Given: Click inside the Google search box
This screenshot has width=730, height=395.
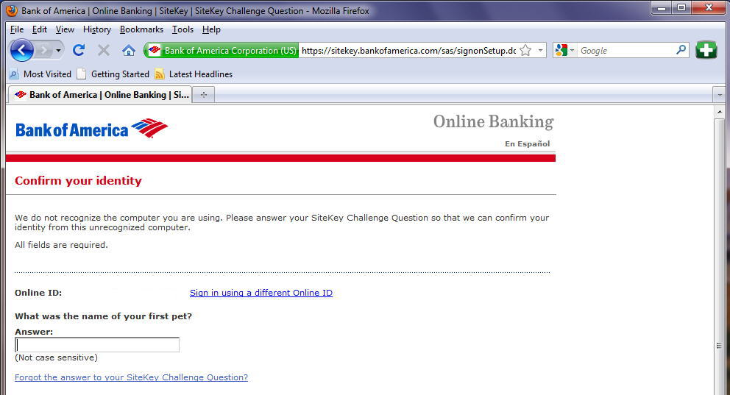Looking at the screenshot, I should [x=626, y=50].
